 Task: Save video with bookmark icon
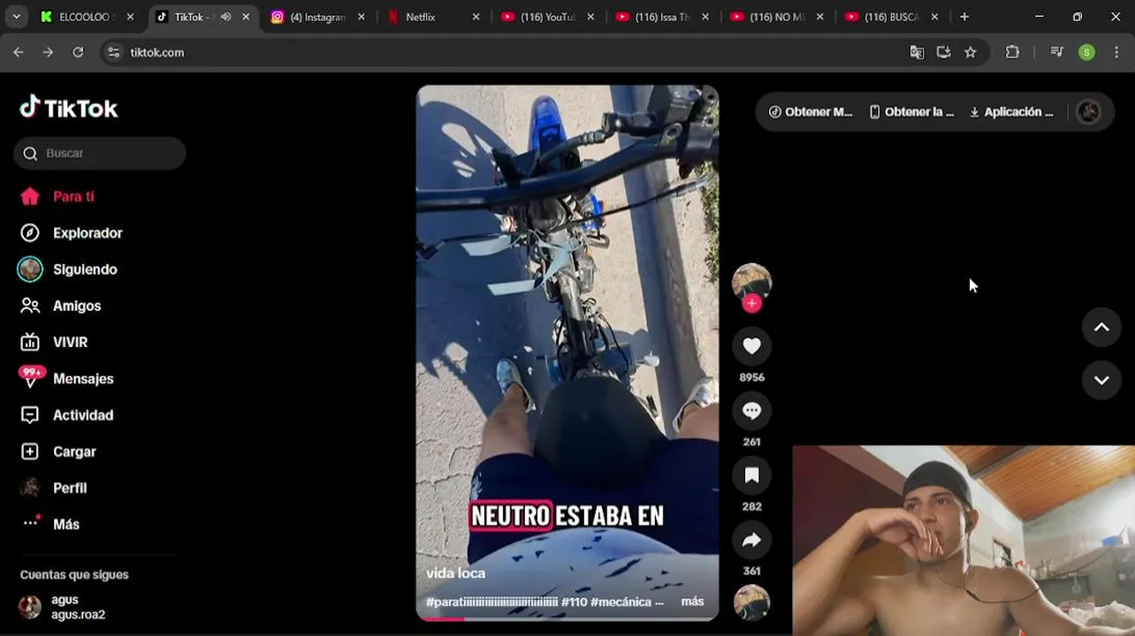click(751, 475)
